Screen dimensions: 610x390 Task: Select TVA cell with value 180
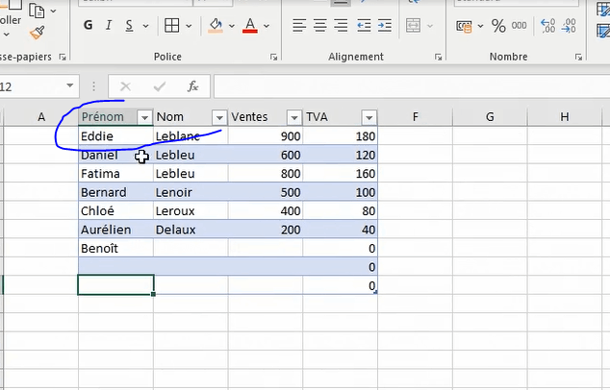pyautogui.click(x=340, y=136)
